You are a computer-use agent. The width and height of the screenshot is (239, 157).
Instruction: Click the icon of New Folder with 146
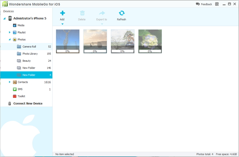[19, 68]
